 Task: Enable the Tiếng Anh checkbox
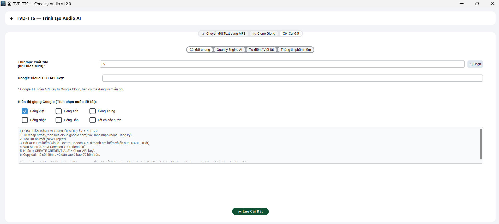(x=59, y=111)
